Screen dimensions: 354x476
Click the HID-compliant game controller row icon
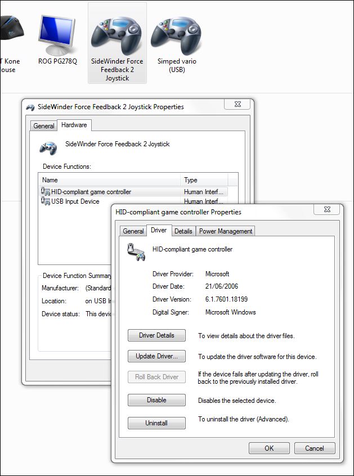coord(46,191)
